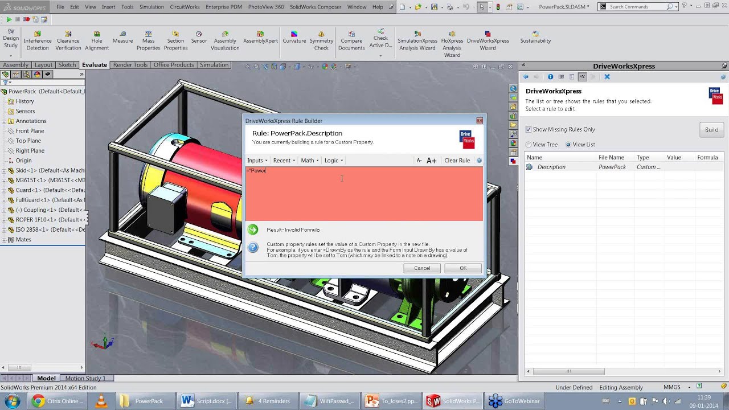Open Clearance Verification tool

click(x=68, y=40)
